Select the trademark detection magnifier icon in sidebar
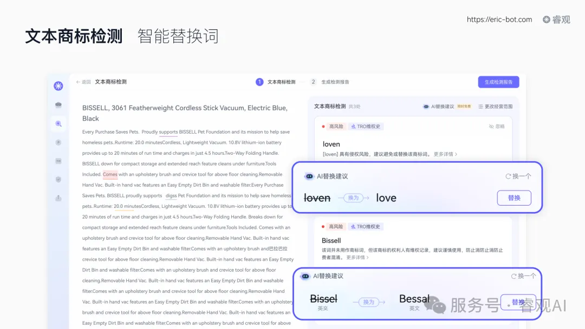The image size is (585, 329). click(58, 123)
